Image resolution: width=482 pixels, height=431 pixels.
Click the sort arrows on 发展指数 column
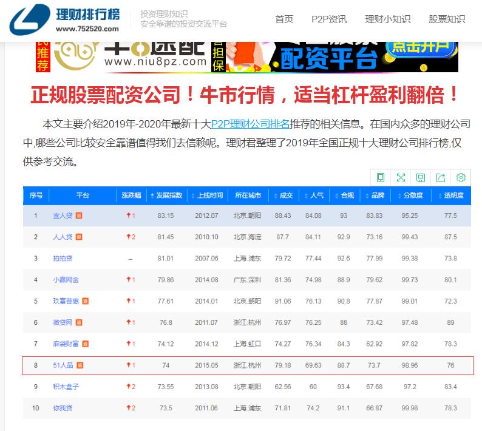pyautogui.click(x=152, y=195)
